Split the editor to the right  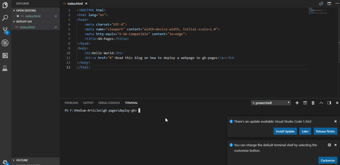329,4
